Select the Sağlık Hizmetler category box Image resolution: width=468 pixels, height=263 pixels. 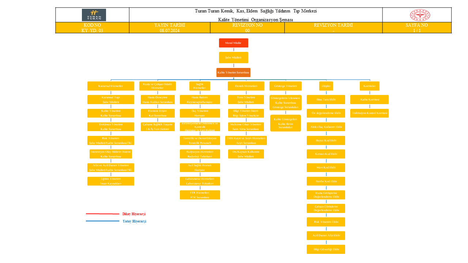[x=200, y=86]
